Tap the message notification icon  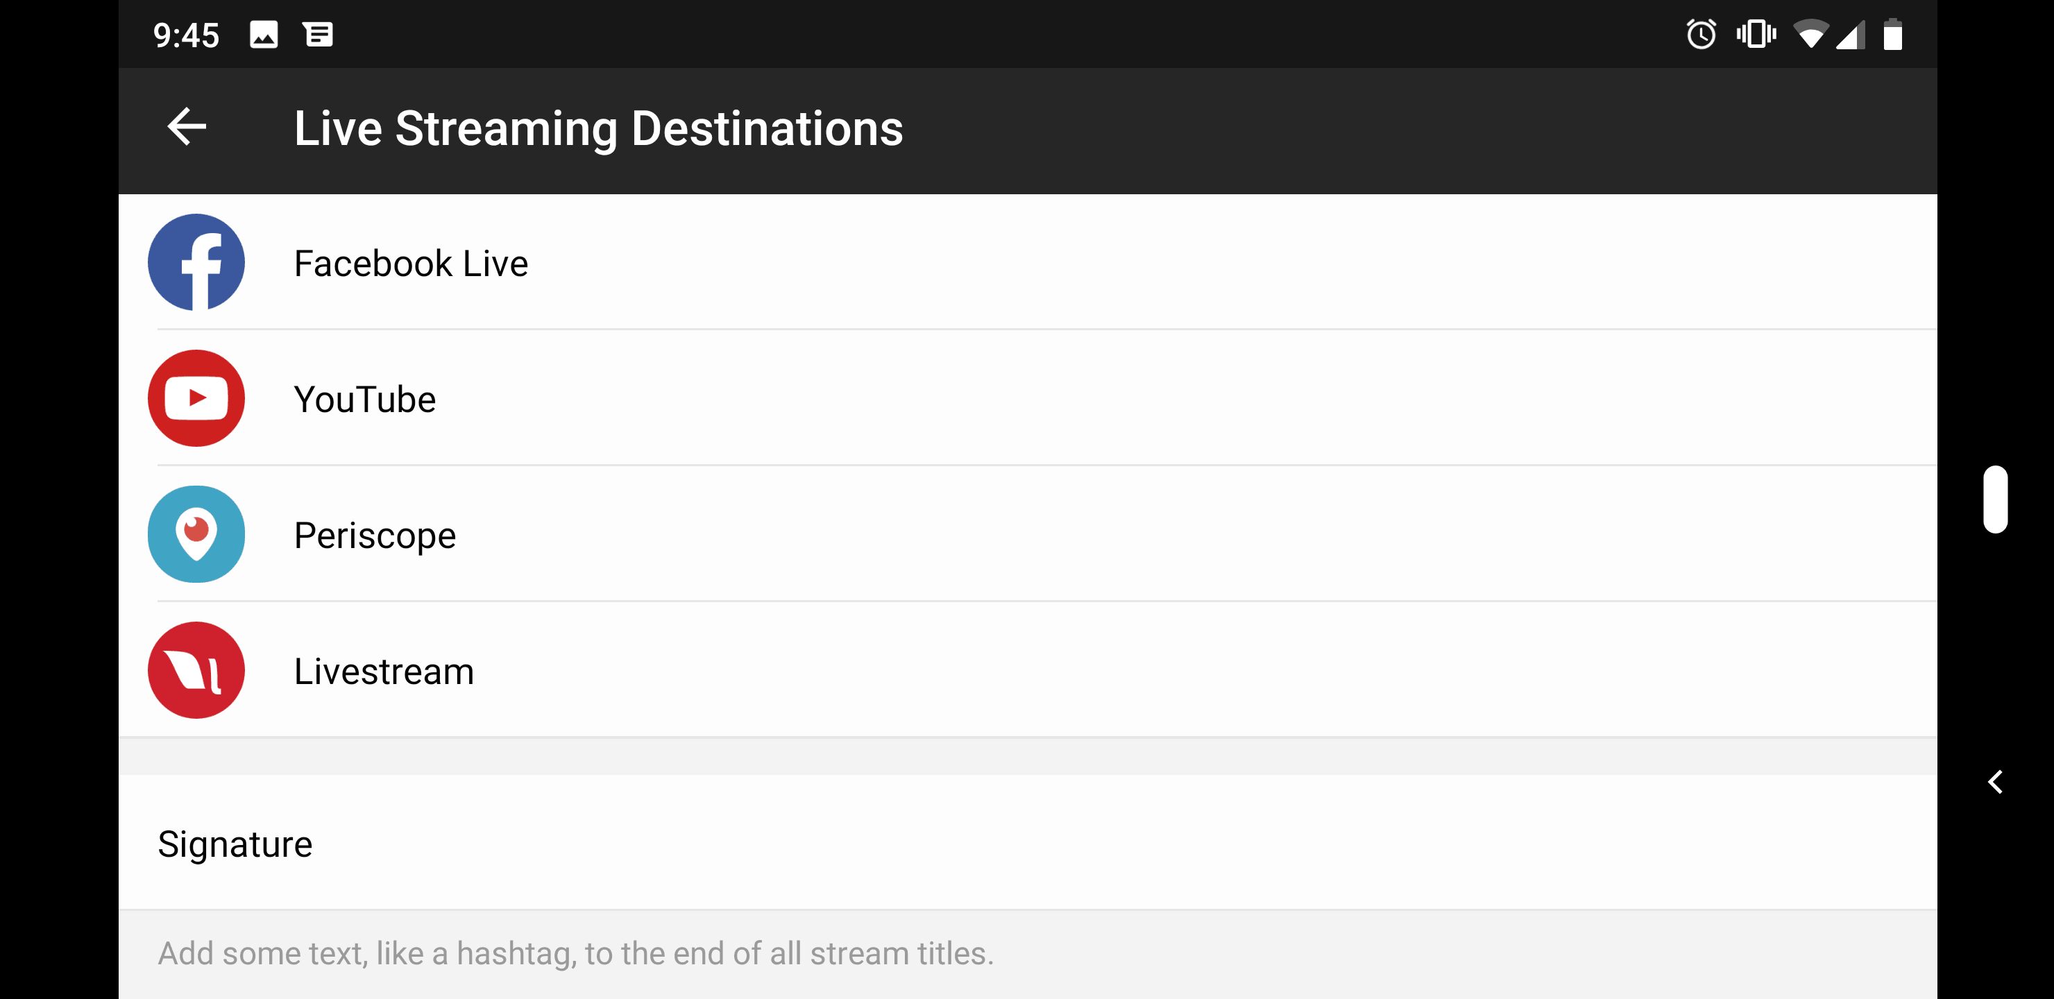click(x=317, y=35)
